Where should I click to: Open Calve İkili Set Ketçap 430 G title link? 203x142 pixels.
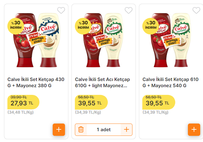click(36, 82)
